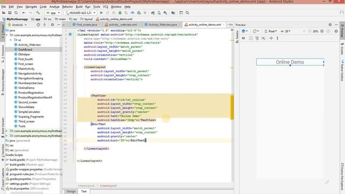345x194 pixels.
Task: Open the profiler gauge icon
Action: [x=133, y=13]
